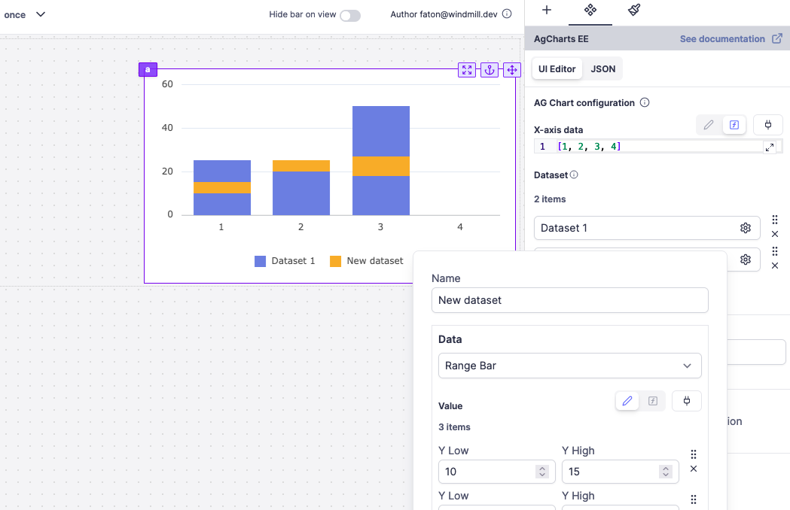The image size is (790, 510).
Task: Open the 'once' dropdown chevron
Action: [41, 14]
